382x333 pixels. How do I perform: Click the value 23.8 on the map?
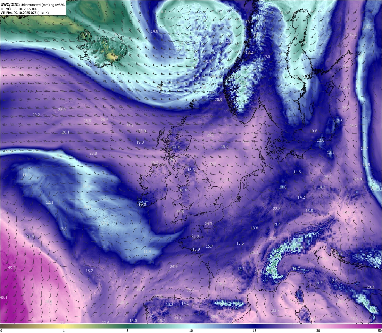click(93, 153)
